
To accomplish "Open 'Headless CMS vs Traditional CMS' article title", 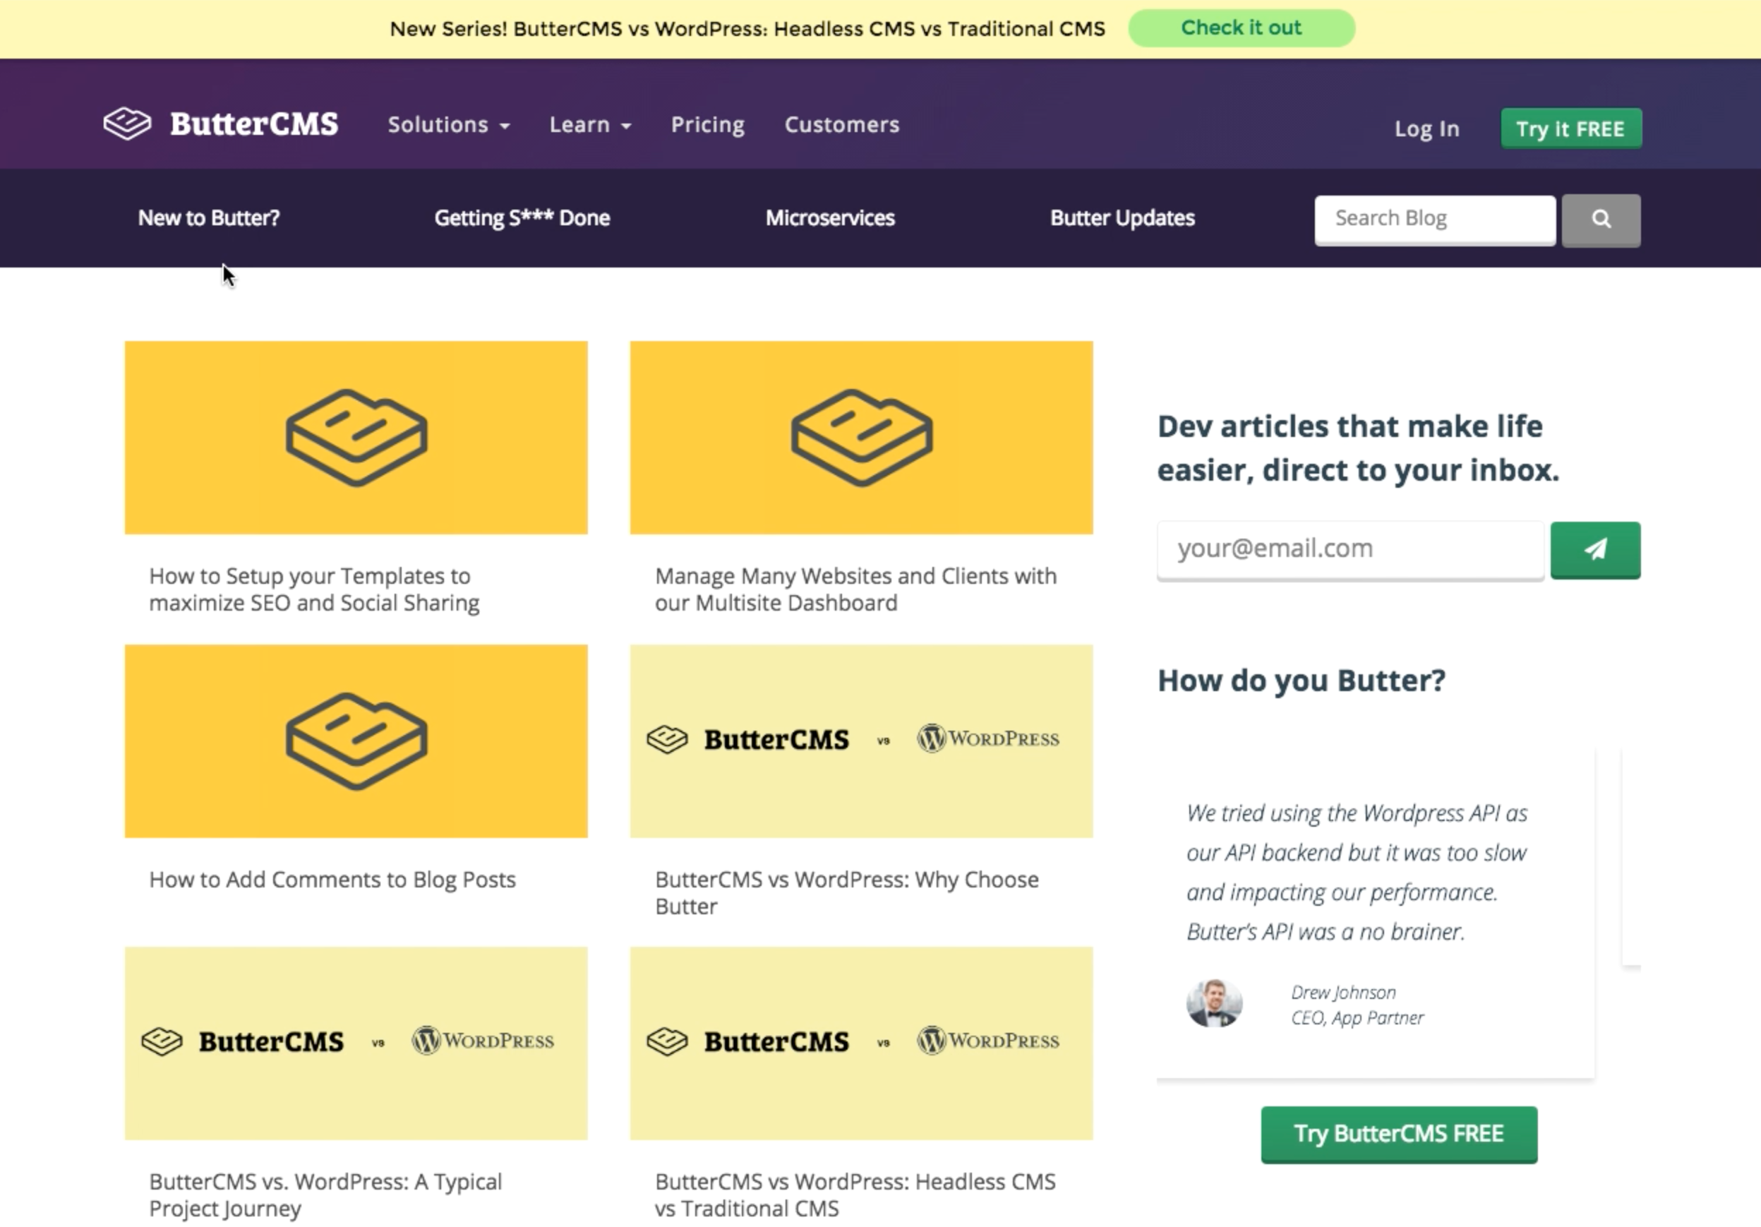I will pos(855,1195).
